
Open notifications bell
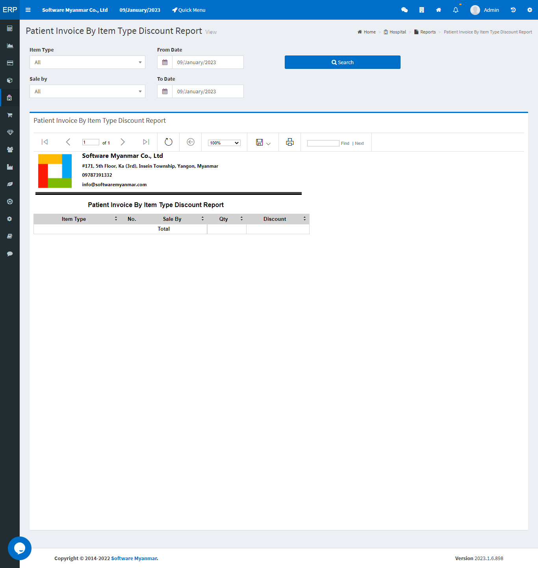click(x=456, y=10)
